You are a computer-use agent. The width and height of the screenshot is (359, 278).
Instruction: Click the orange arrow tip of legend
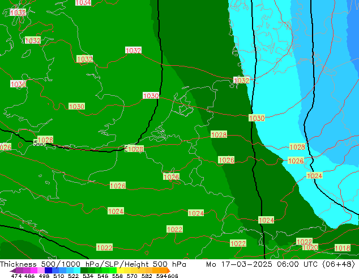pos(169,271)
